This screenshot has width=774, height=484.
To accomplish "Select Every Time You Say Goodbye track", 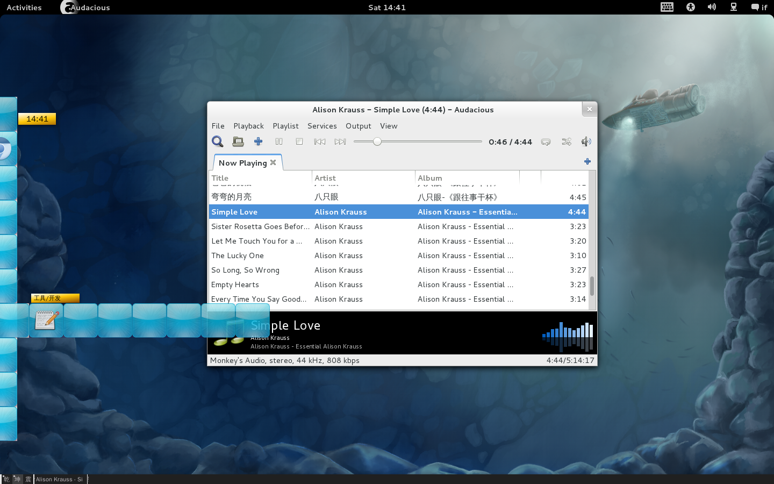I will (398, 299).
